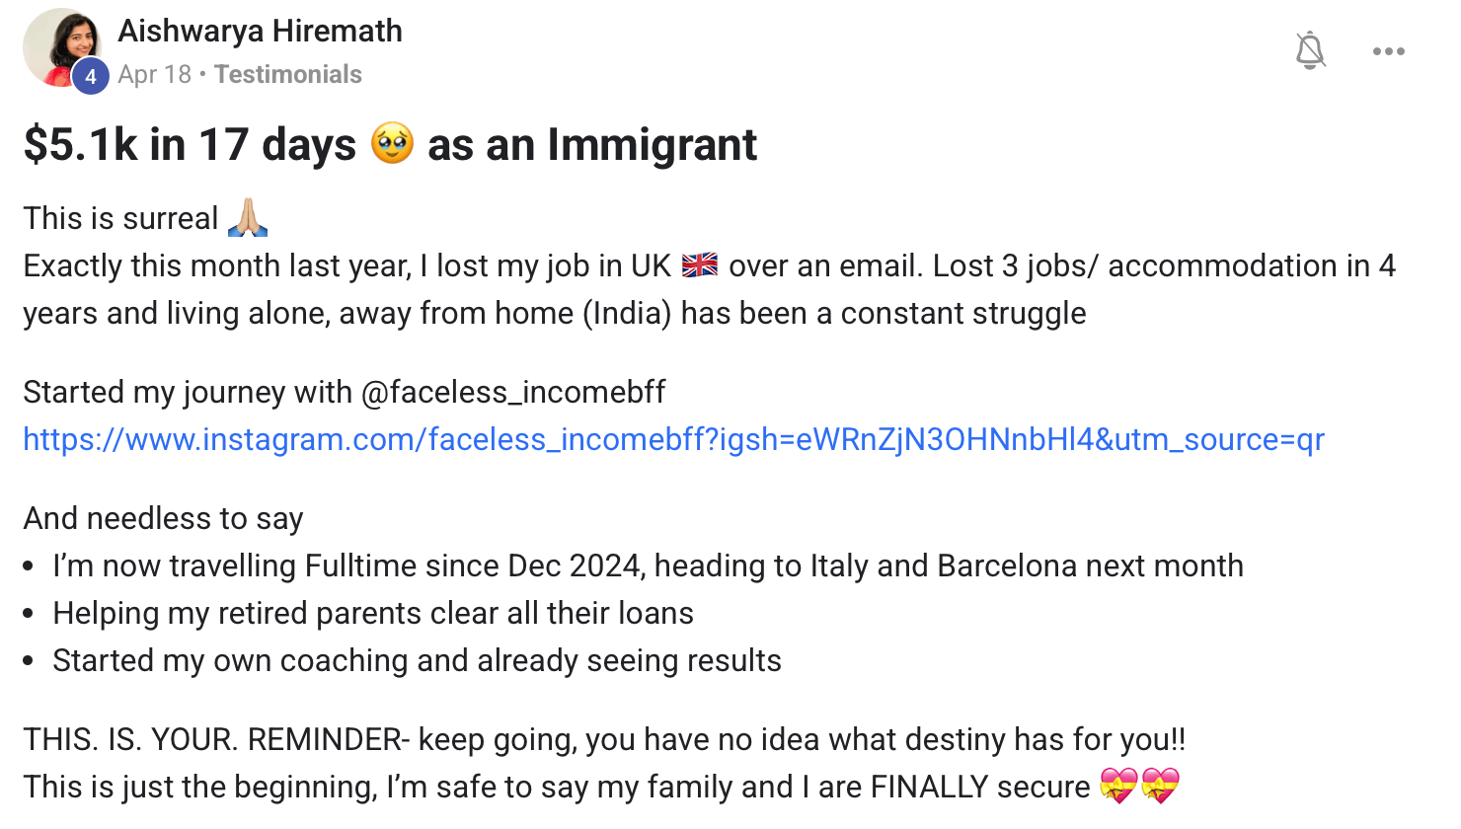Click the level 4 badge on avatar
Image resolution: width=1461 pixels, height=829 pixels.
90,75
